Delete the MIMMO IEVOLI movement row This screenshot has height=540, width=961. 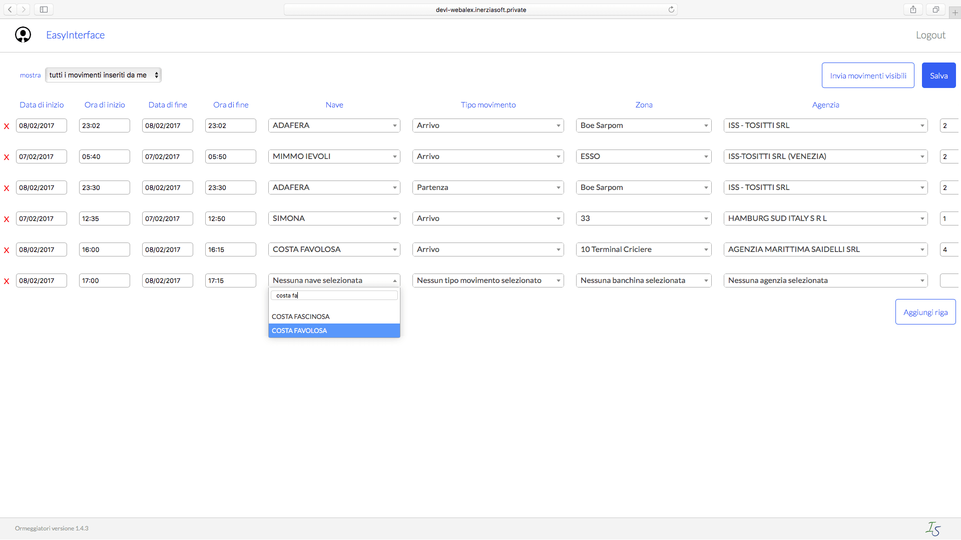point(7,156)
